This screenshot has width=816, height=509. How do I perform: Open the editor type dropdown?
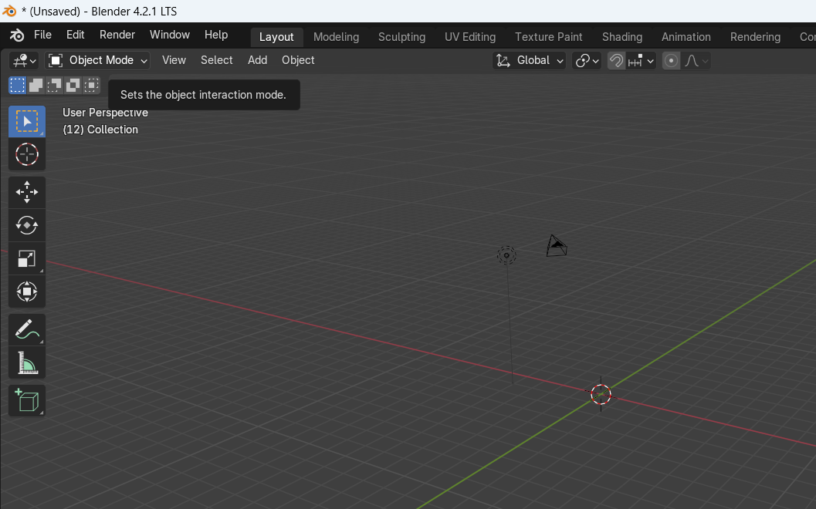[24, 61]
